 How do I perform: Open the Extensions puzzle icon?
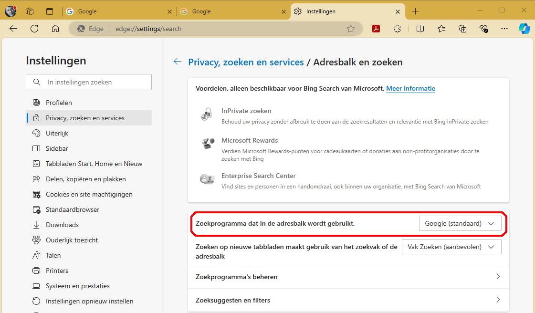click(397, 29)
